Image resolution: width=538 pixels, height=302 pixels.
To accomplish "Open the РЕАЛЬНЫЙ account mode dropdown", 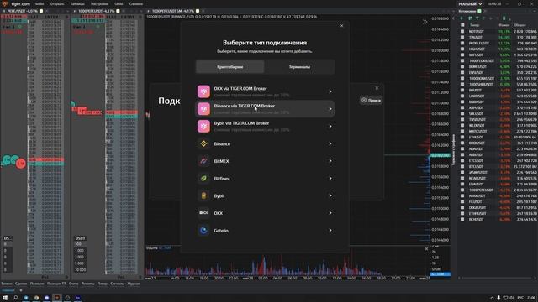I will point(470,3).
